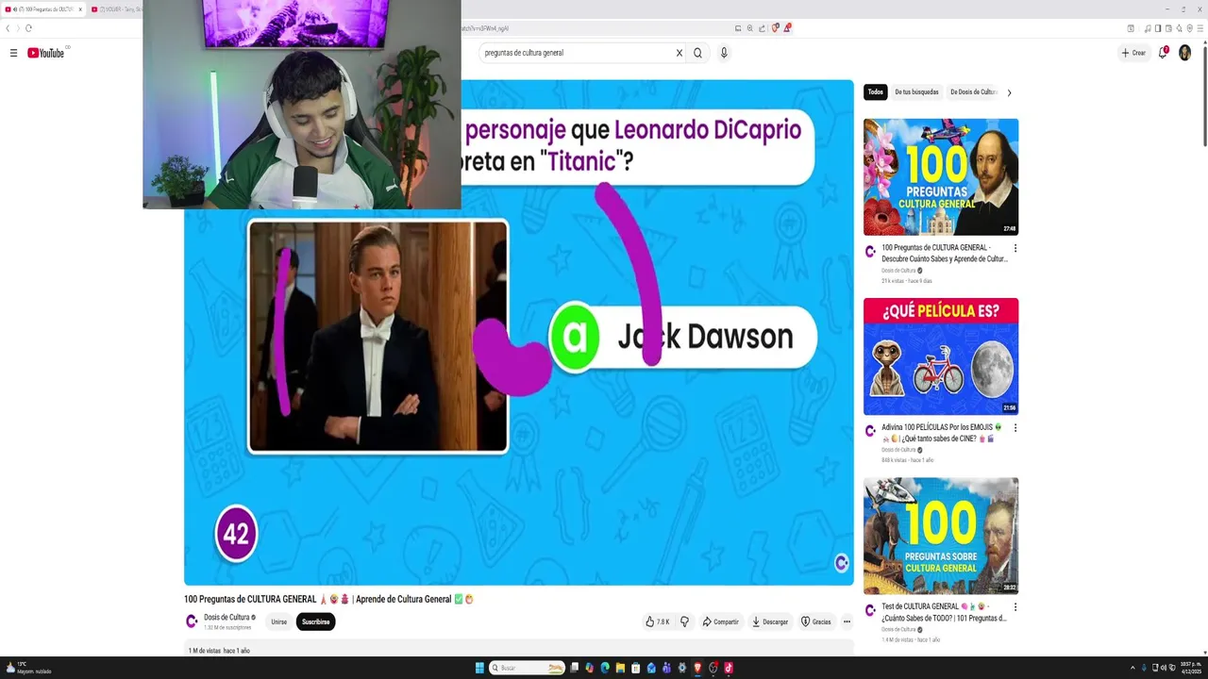Open the 28:22 100 Preguntas sobre Cultura thumbnail

pyautogui.click(x=941, y=536)
